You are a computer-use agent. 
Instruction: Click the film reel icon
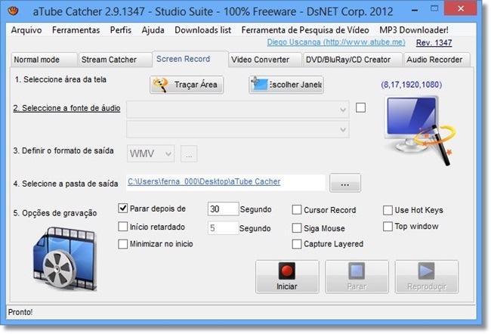pyautogui.click(x=65, y=259)
